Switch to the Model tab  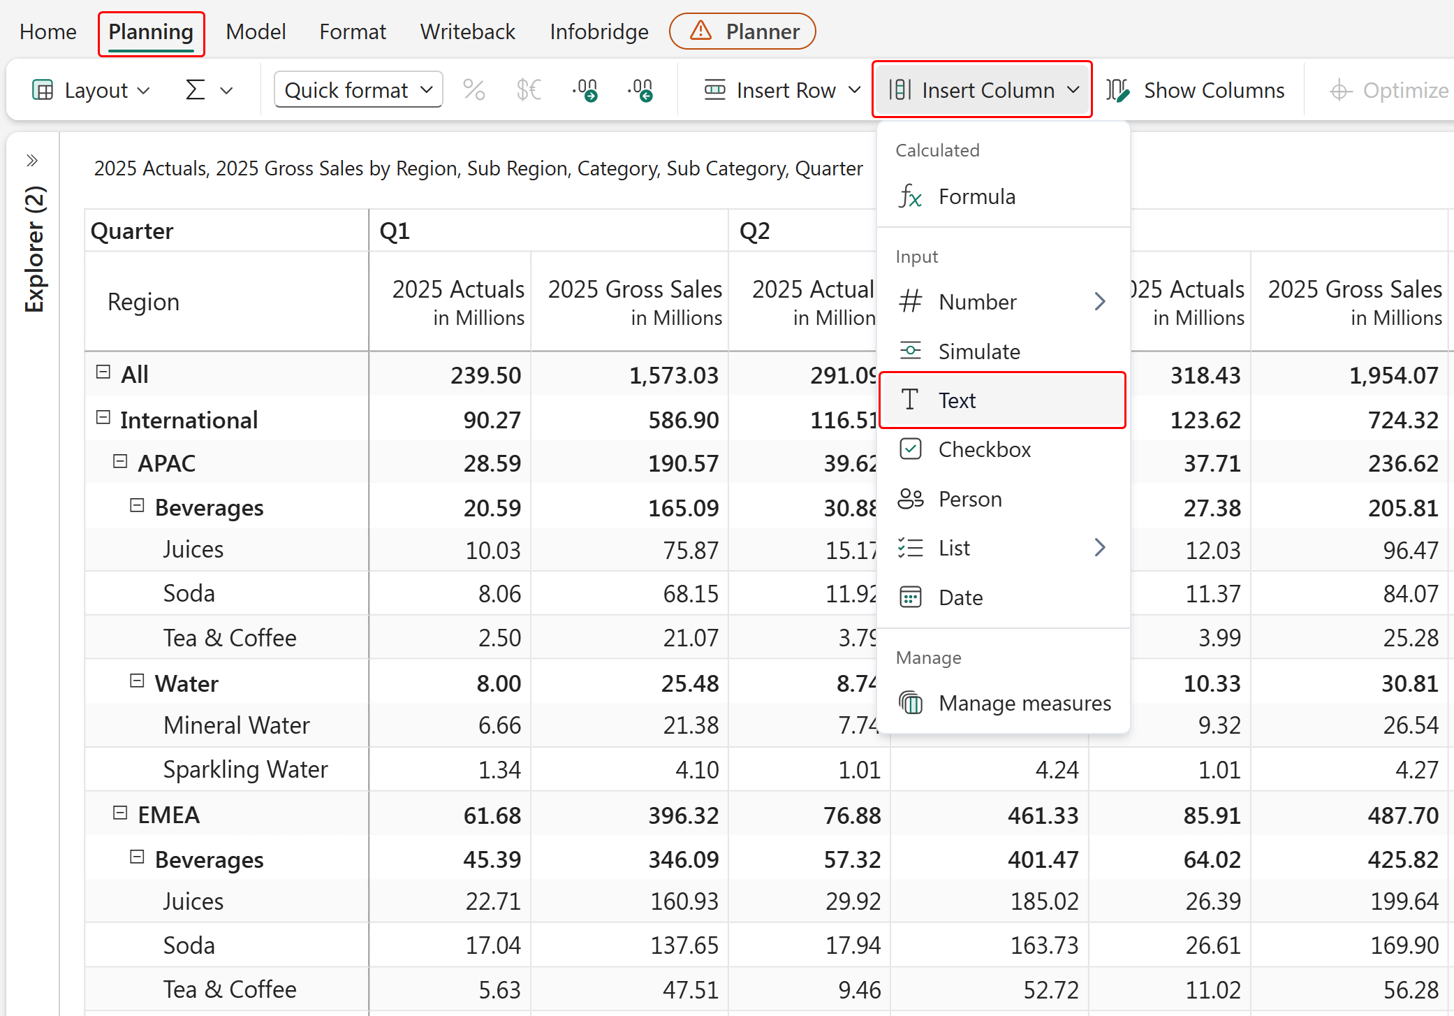pos(256,31)
